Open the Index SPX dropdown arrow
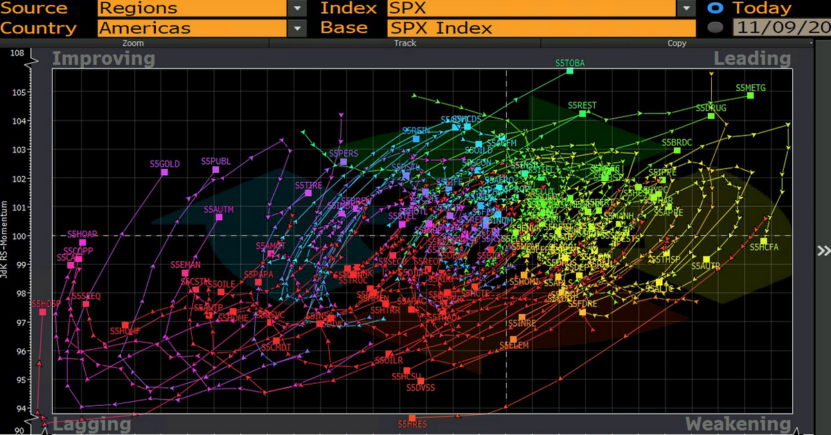This screenshot has height=435, width=831. (x=686, y=8)
